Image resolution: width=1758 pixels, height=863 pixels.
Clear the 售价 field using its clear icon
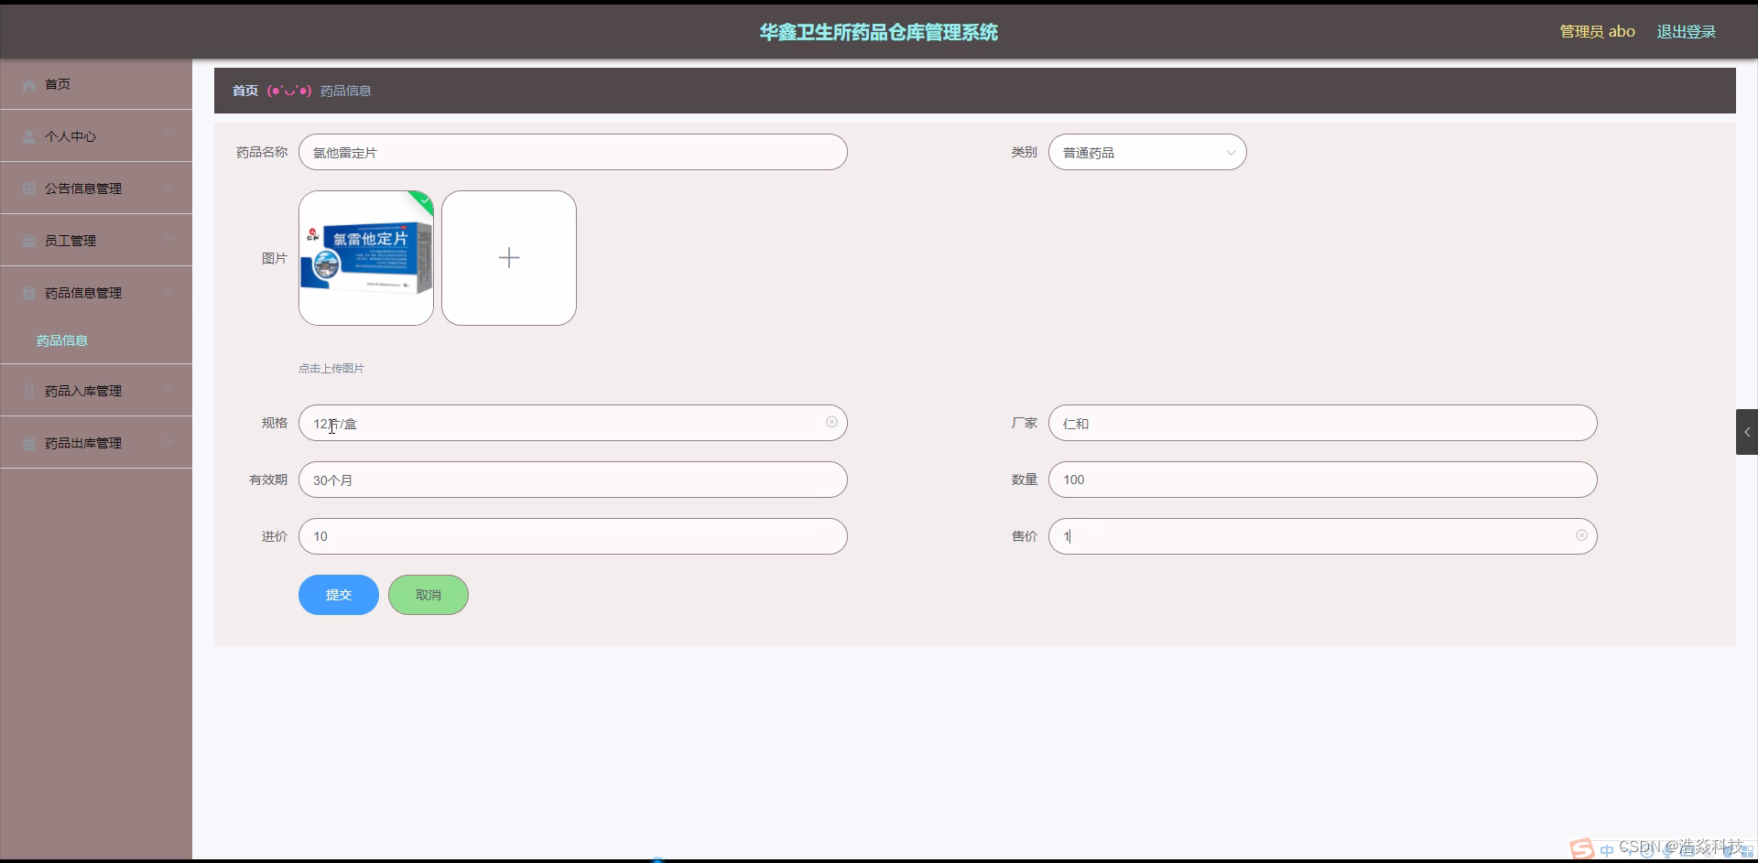[x=1580, y=535]
